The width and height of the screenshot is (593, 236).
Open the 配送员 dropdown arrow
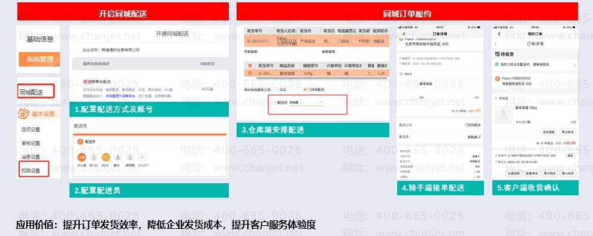click(322, 102)
